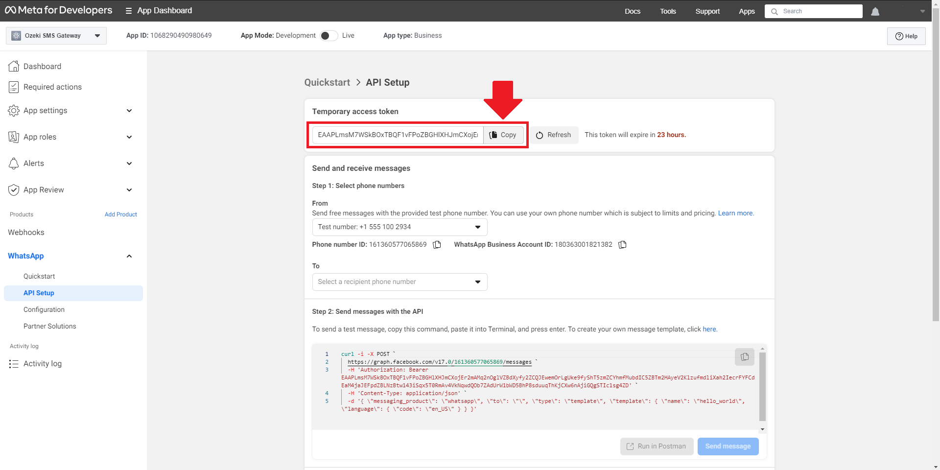Screen dimensions: 940x470
Task: Click the graph.facebook.com URL in code
Action: (439, 362)
